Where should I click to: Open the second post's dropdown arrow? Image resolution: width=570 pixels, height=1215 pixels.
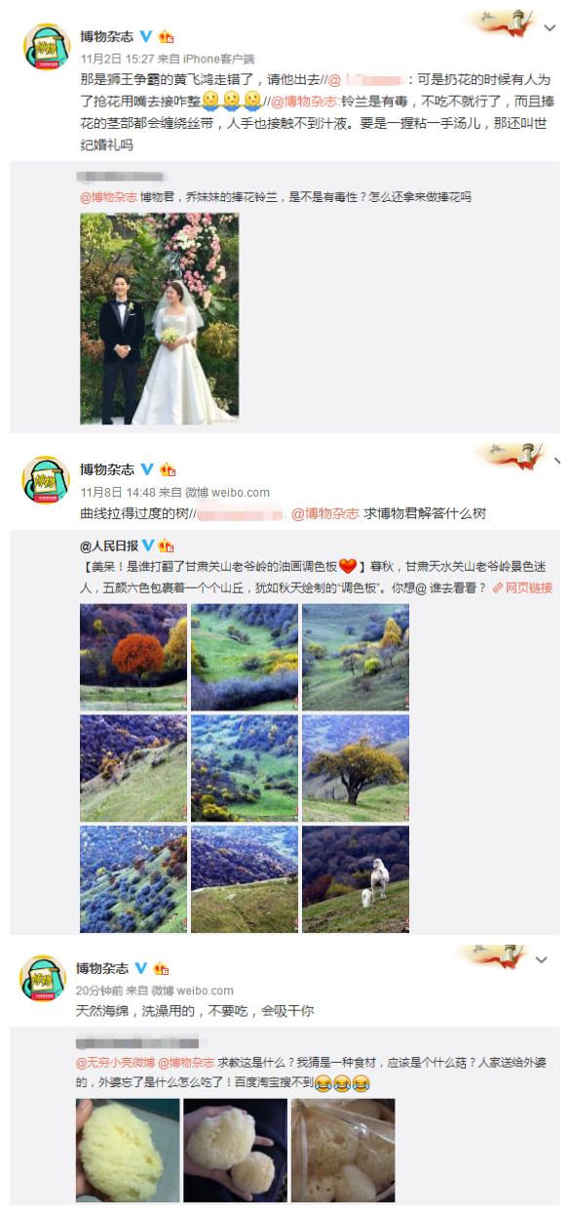556,461
